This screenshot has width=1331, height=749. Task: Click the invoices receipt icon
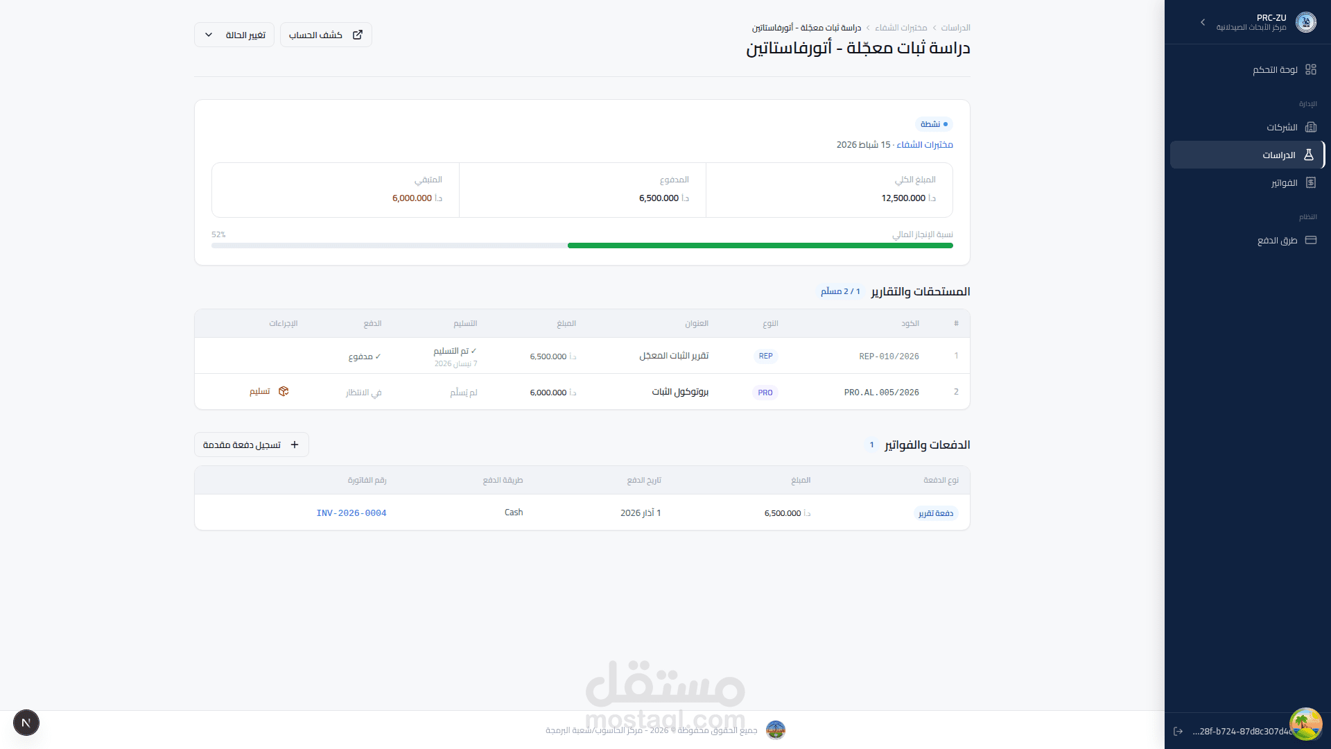[1310, 182]
